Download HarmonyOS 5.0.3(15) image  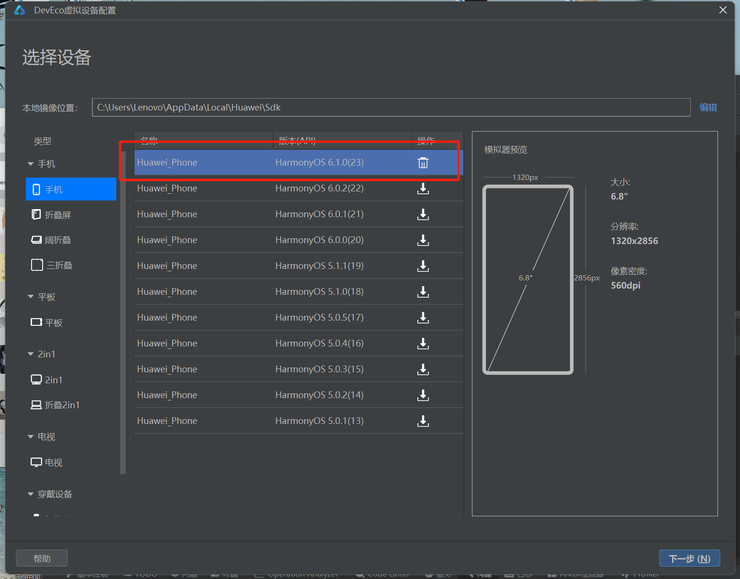coord(423,369)
